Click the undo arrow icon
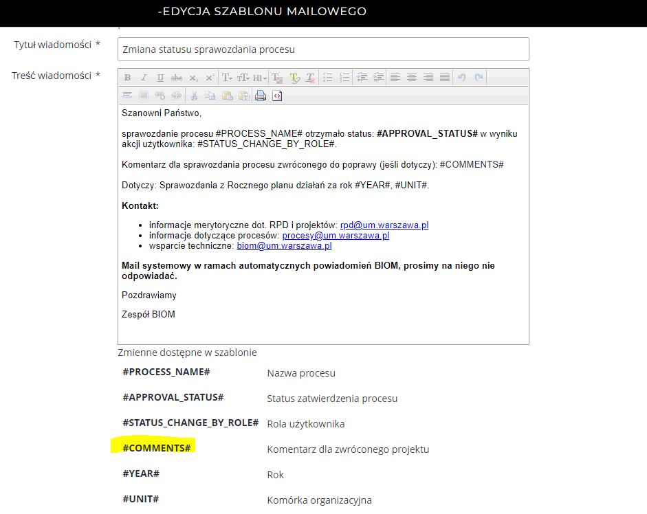Image resolution: width=647 pixels, height=514 pixels. (x=462, y=78)
